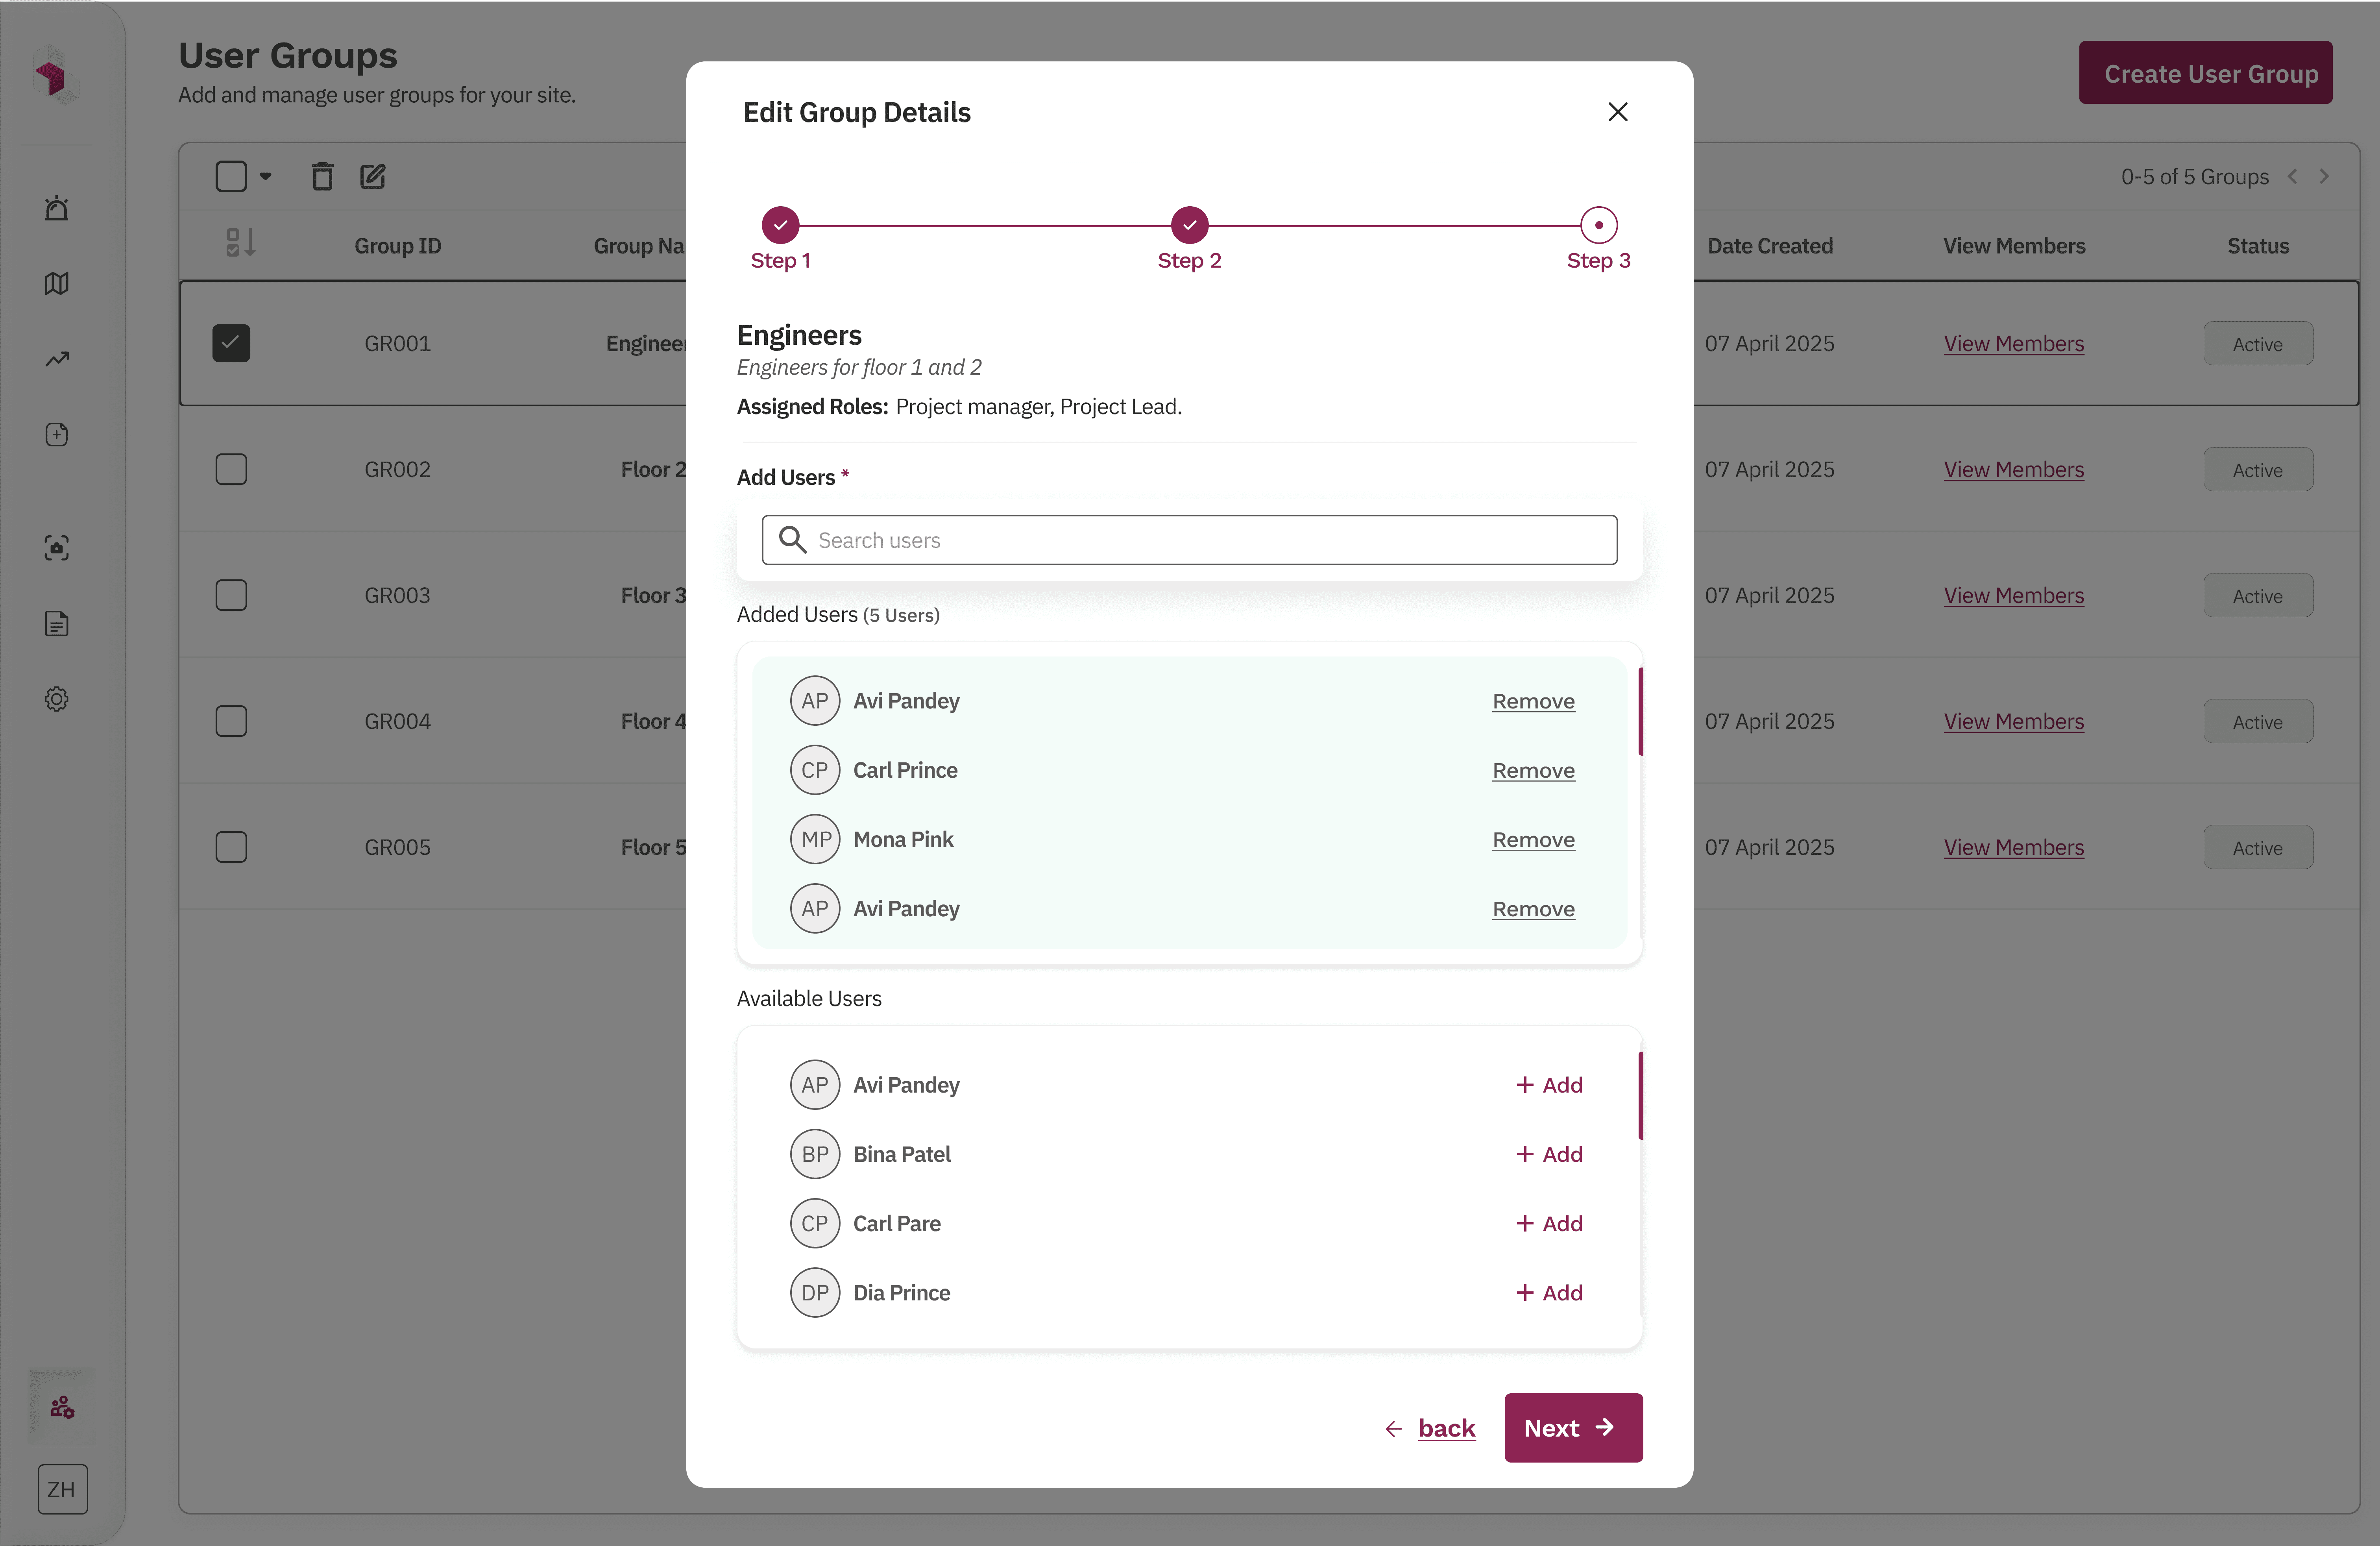Check the GR003 row checkbox
Screen dimensions: 2380x1546
click(x=231, y=595)
